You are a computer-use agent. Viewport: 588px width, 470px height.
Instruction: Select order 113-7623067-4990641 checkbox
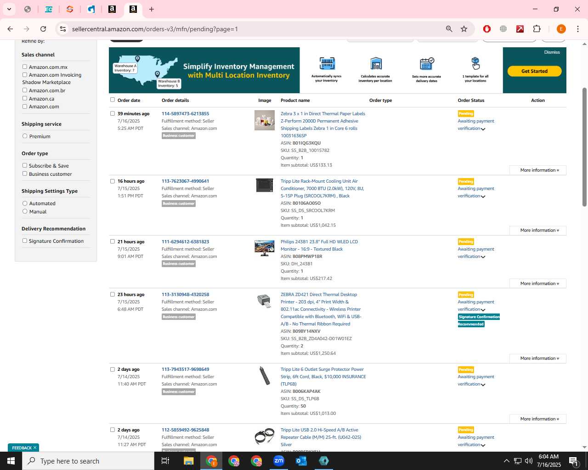click(113, 181)
